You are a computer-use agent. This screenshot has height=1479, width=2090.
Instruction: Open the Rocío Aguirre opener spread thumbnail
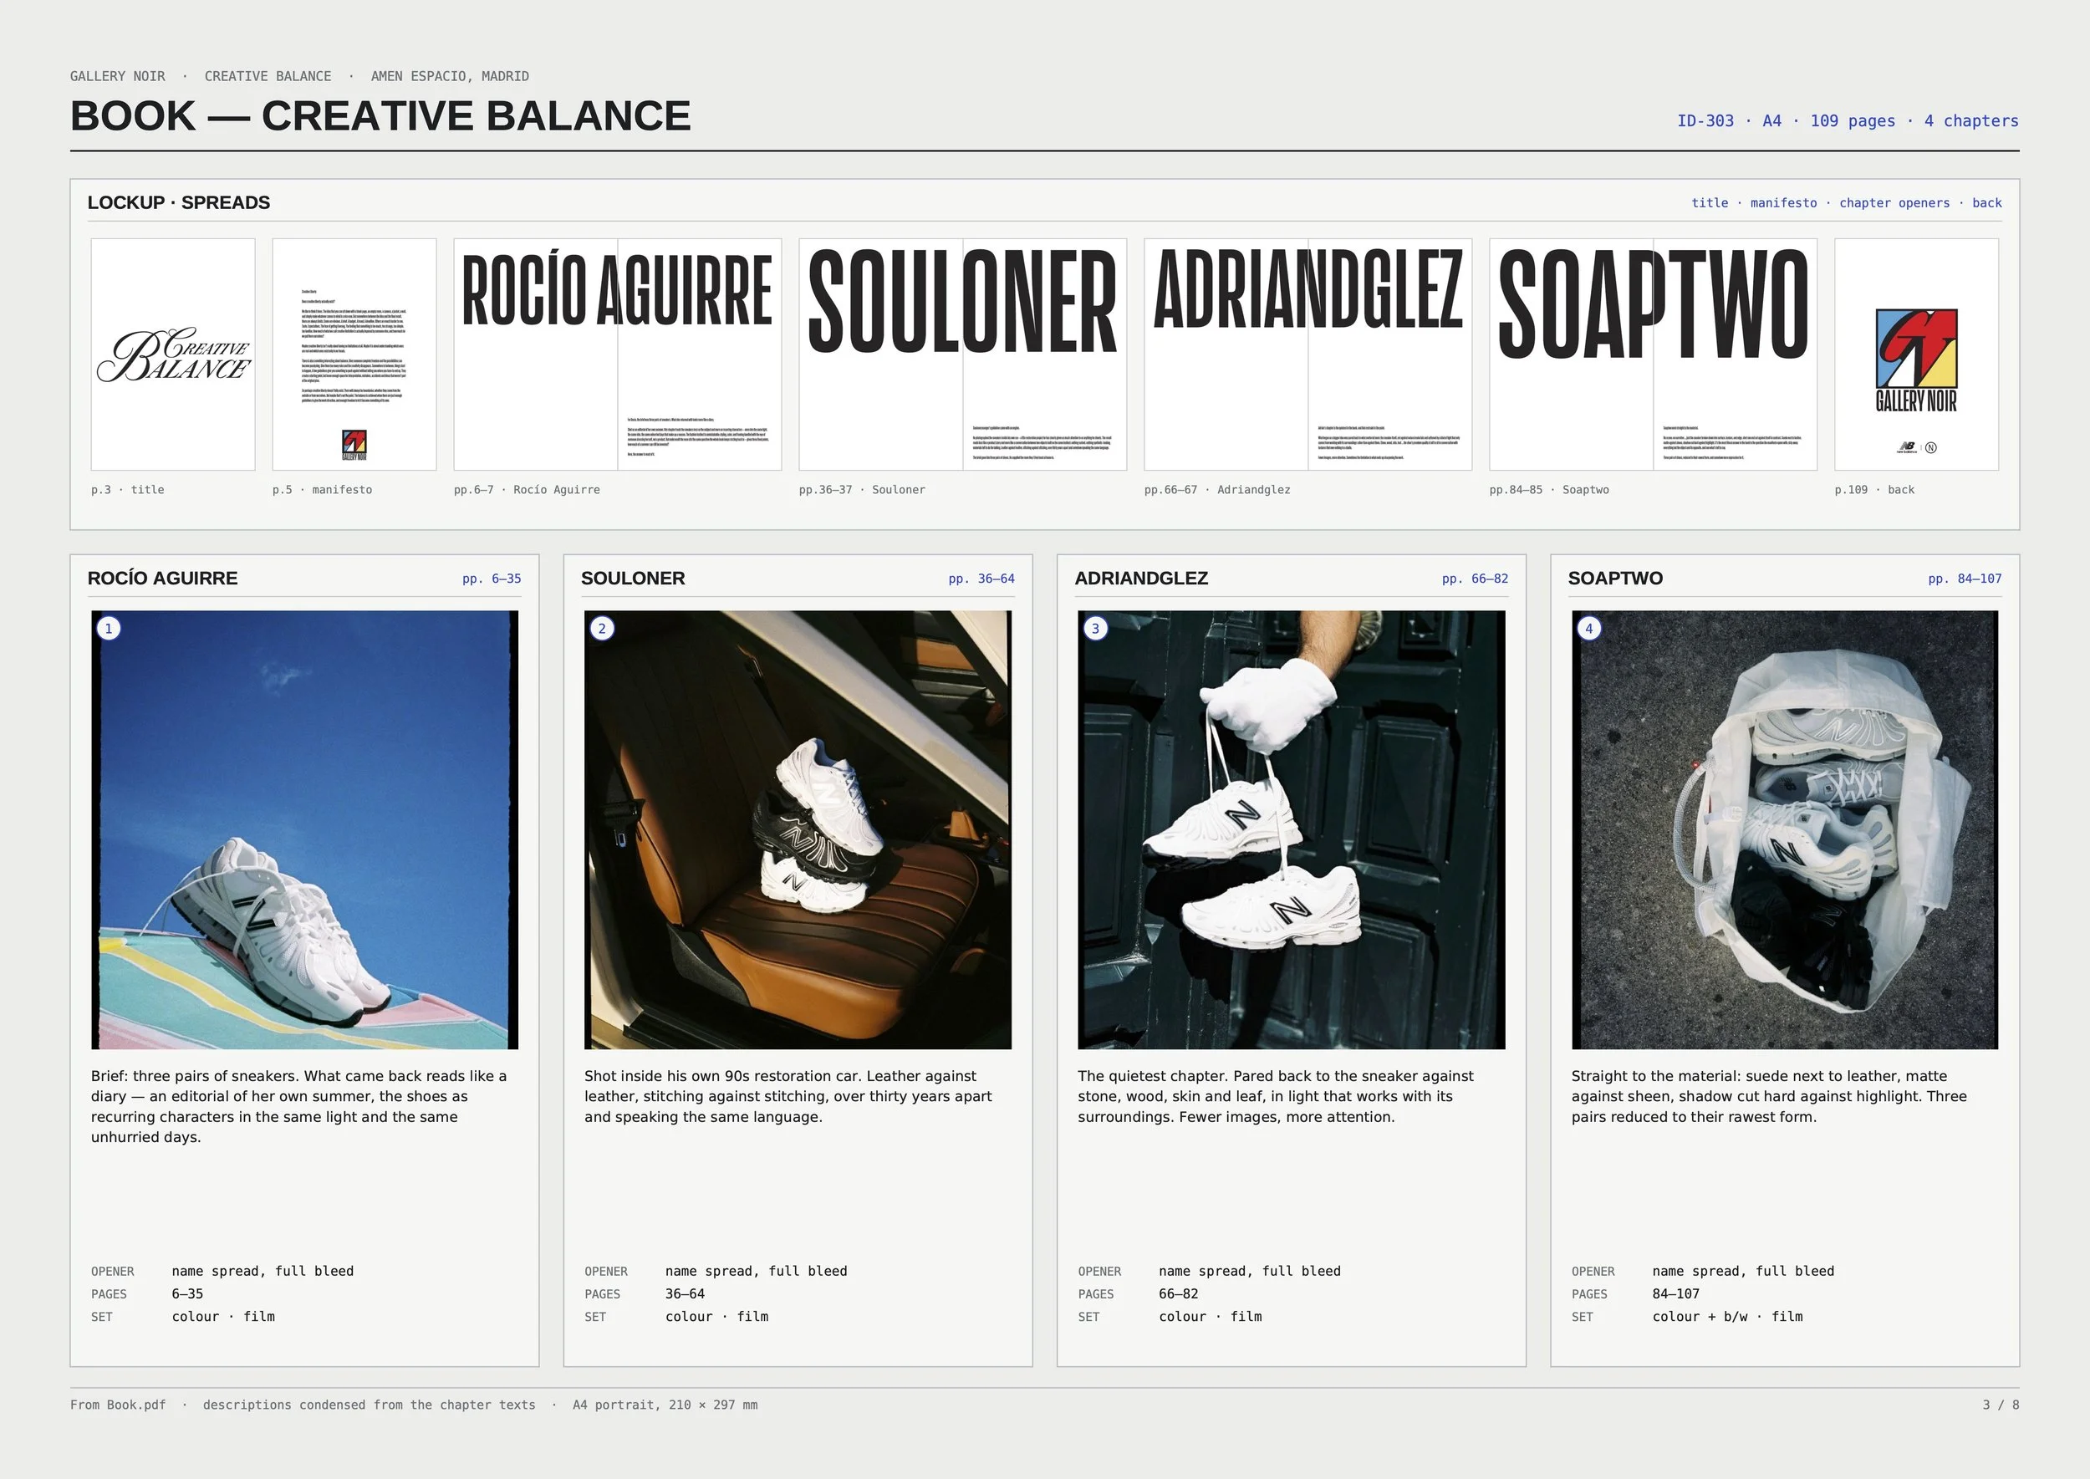pyautogui.click(x=618, y=354)
